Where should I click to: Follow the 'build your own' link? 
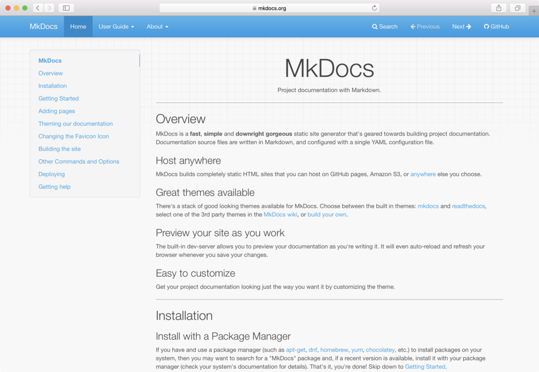[327, 214]
